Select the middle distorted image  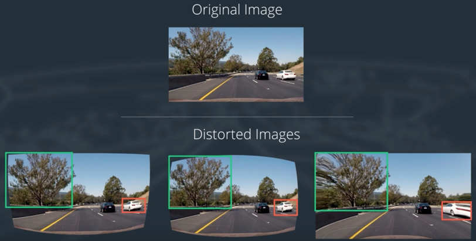(x=233, y=195)
